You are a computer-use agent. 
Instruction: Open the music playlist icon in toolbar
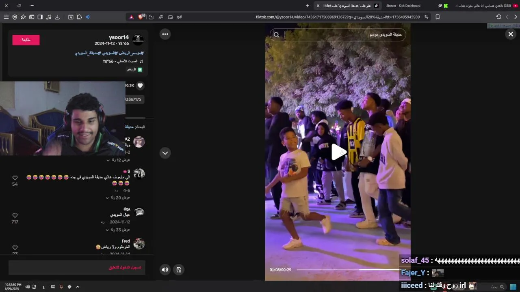49,17
